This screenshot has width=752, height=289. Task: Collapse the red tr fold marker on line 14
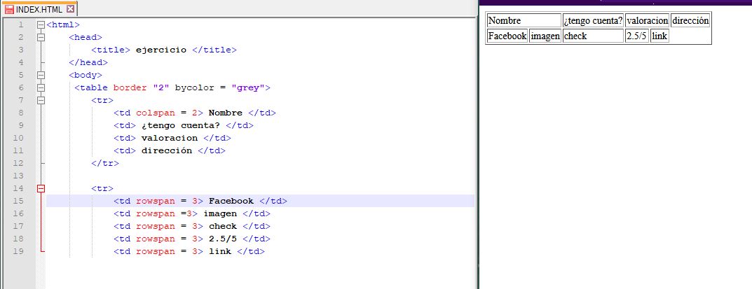(x=41, y=188)
